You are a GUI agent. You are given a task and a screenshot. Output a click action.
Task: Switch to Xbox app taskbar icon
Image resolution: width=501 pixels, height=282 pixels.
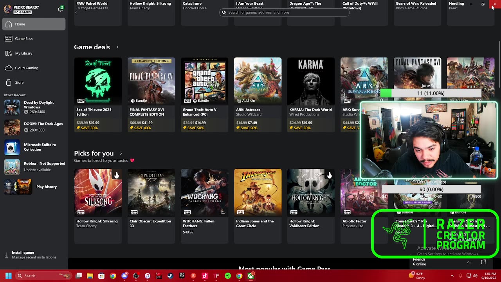[250, 276]
